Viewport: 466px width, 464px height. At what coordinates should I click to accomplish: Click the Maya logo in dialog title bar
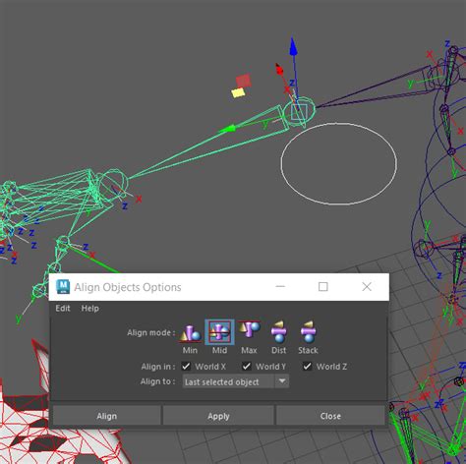click(x=63, y=287)
